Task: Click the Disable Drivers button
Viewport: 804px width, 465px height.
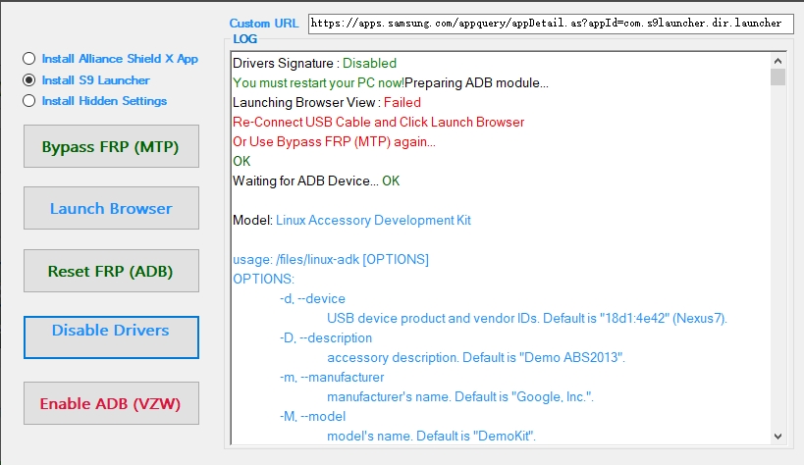Action: 111,336
